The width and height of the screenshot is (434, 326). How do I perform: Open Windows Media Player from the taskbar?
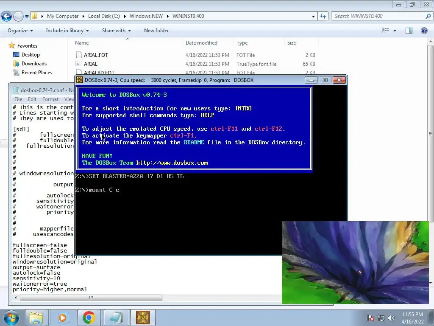click(x=63, y=318)
